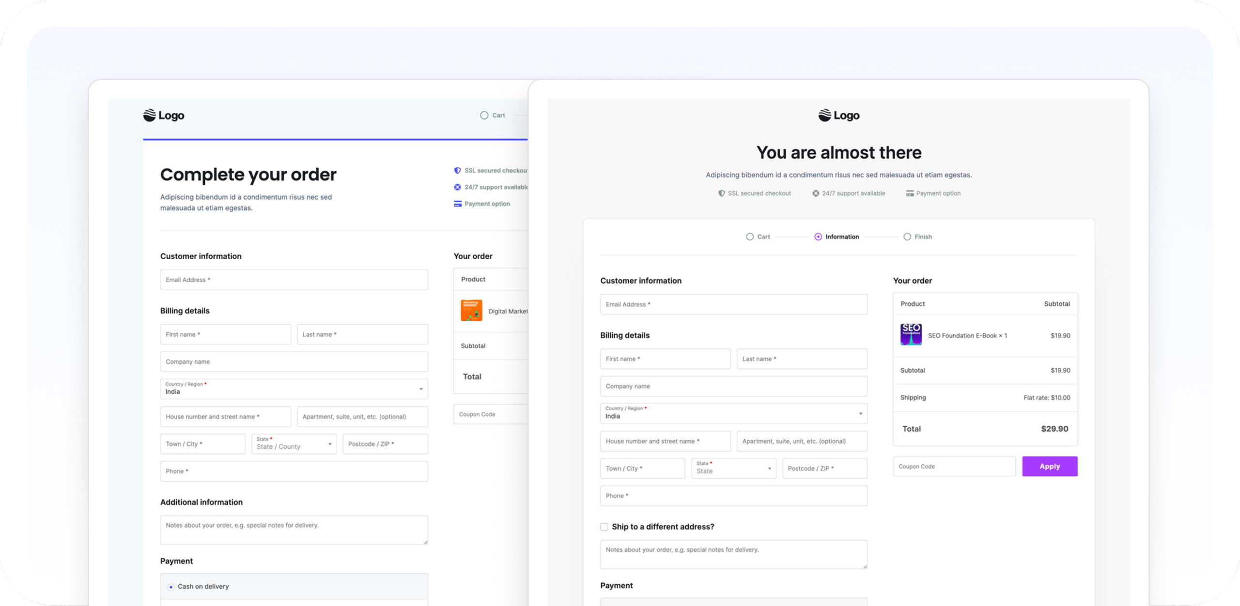Click the logo icon on left checkout page

tap(150, 115)
